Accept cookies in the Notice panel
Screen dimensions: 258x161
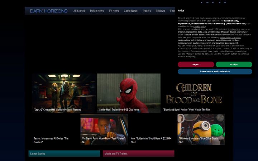point(234,64)
